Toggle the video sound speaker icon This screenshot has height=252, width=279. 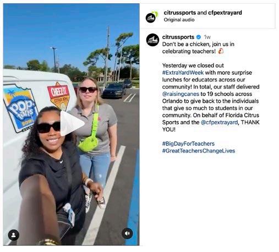click(127, 233)
